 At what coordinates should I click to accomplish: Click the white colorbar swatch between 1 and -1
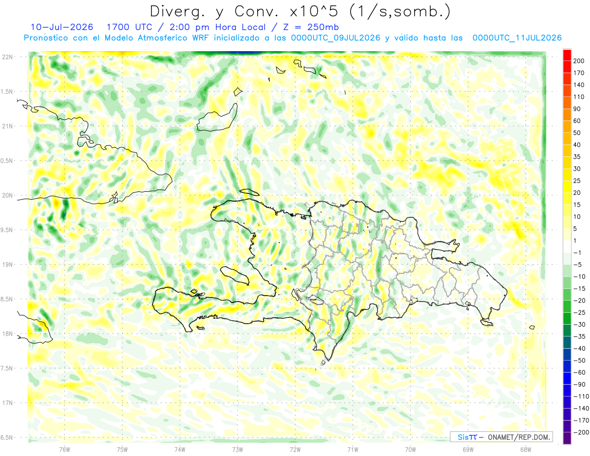pos(567,247)
